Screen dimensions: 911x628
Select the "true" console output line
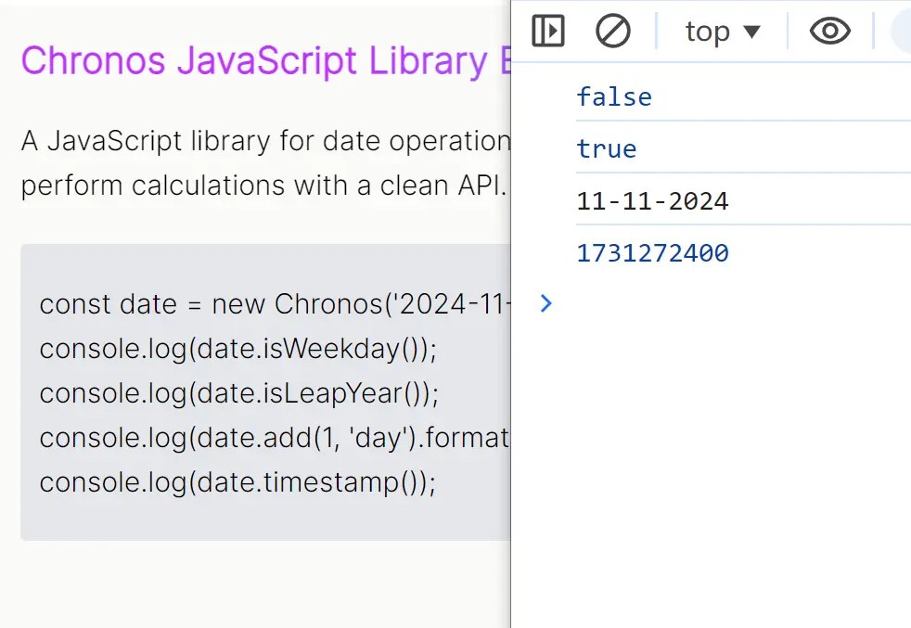coord(607,148)
